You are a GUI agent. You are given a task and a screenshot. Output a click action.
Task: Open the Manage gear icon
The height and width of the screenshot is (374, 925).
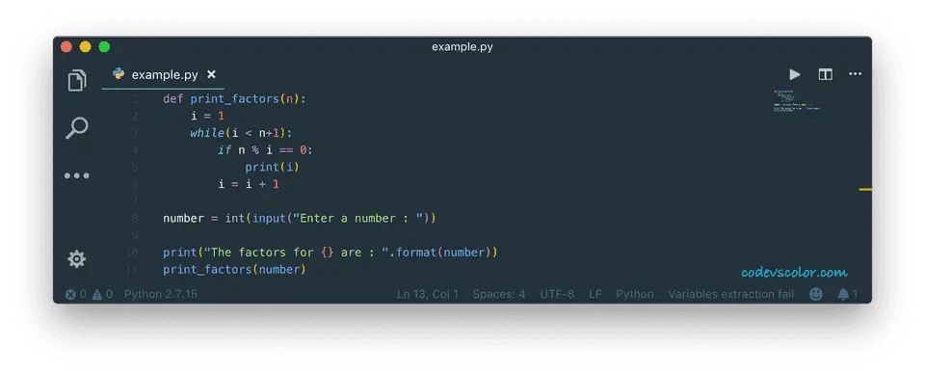[x=77, y=259]
